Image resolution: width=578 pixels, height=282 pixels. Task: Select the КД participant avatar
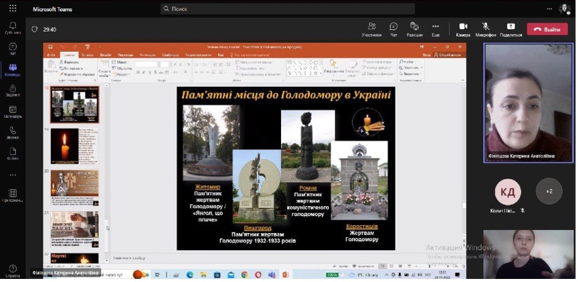(508, 191)
